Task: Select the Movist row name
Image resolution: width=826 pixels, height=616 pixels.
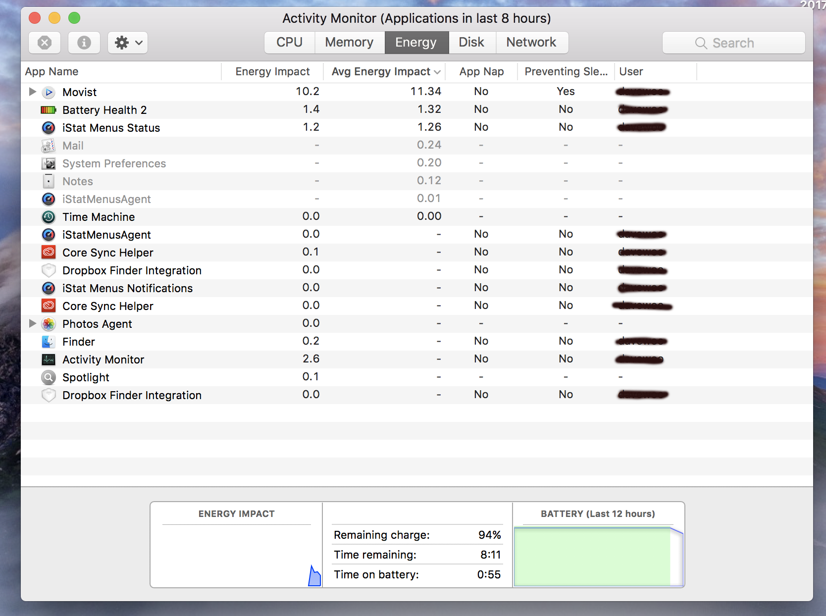Action: click(x=79, y=92)
